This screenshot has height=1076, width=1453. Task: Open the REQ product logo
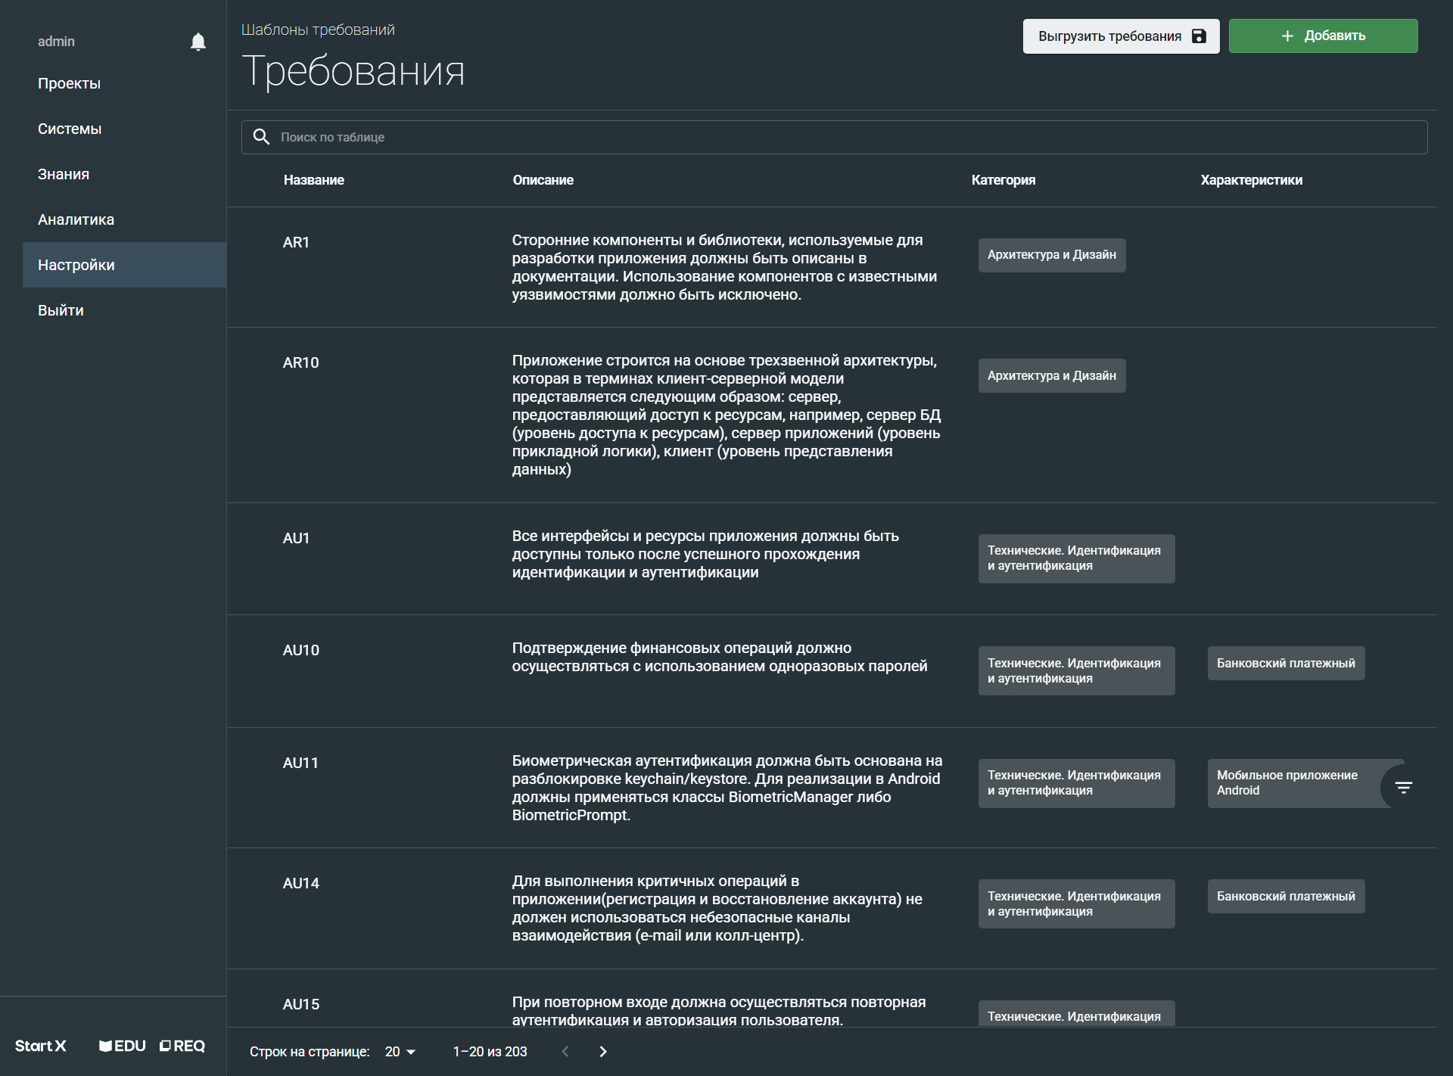point(182,1046)
